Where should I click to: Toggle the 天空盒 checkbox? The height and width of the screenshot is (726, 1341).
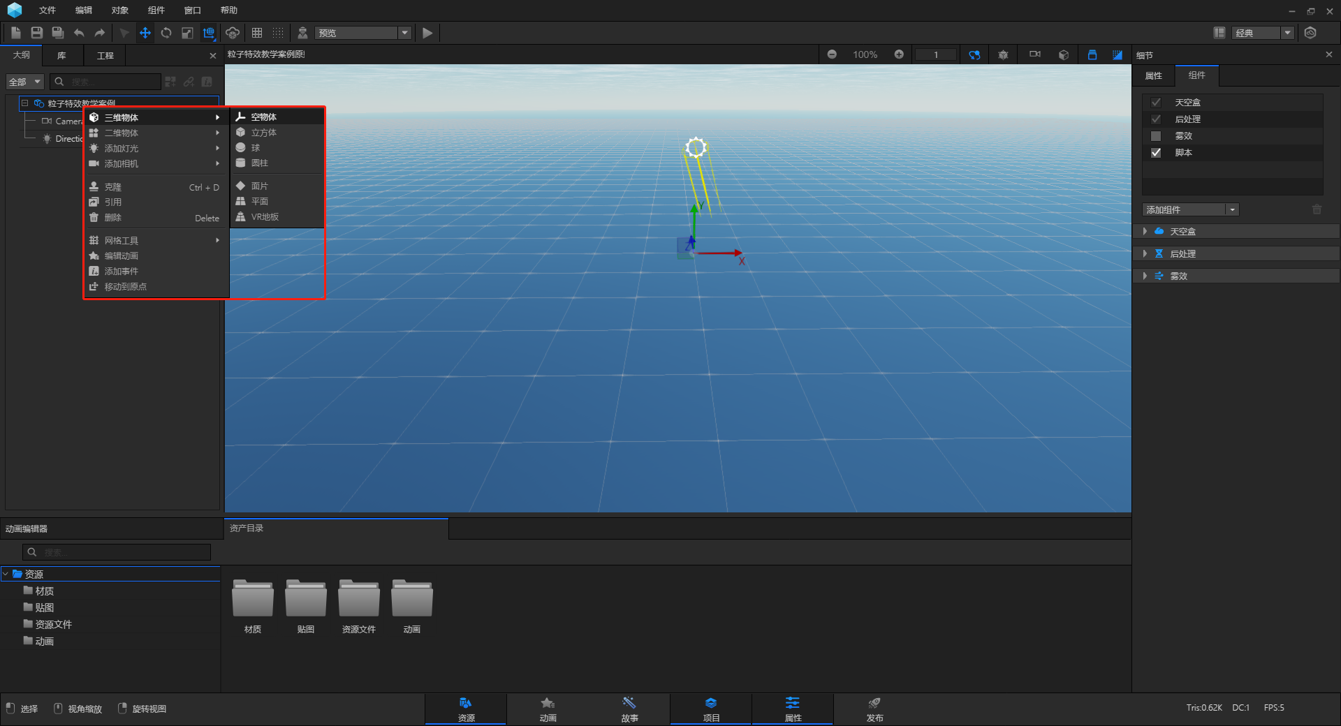coord(1156,103)
